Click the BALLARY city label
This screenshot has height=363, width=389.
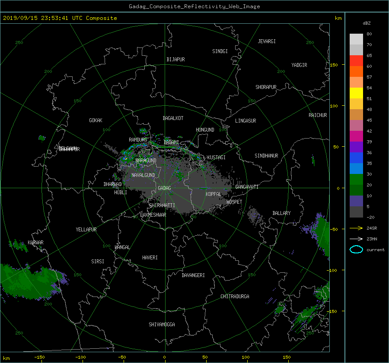tap(281, 213)
